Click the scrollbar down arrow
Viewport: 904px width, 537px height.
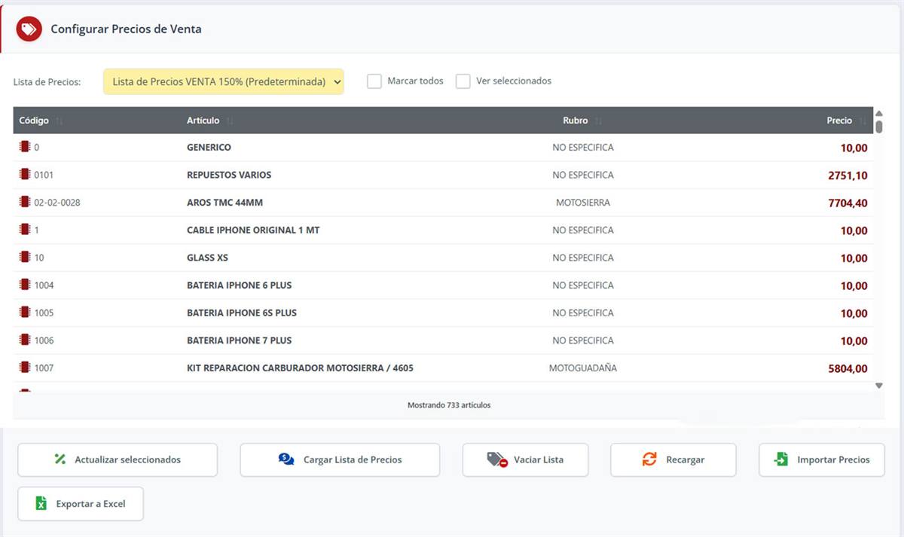[x=879, y=386]
